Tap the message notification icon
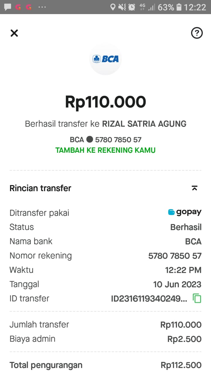This screenshot has width=211, height=376. pyautogui.click(x=8, y=7)
